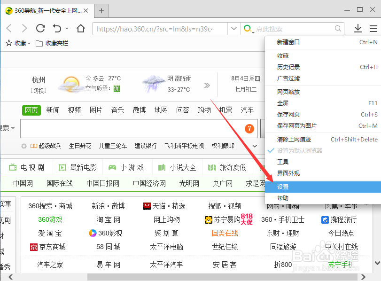Open the 收藏夹栏 folder
The width and height of the screenshot is (381, 281).
click(52, 43)
